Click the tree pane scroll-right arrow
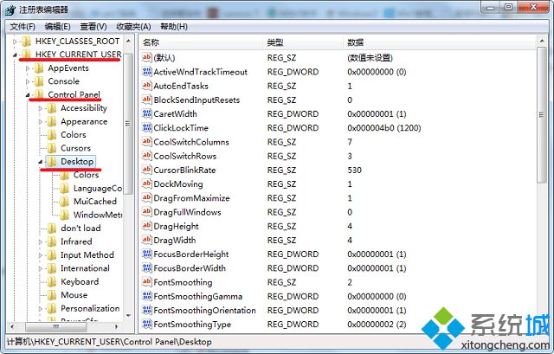The image size is (554, 354). pos(116,327)
